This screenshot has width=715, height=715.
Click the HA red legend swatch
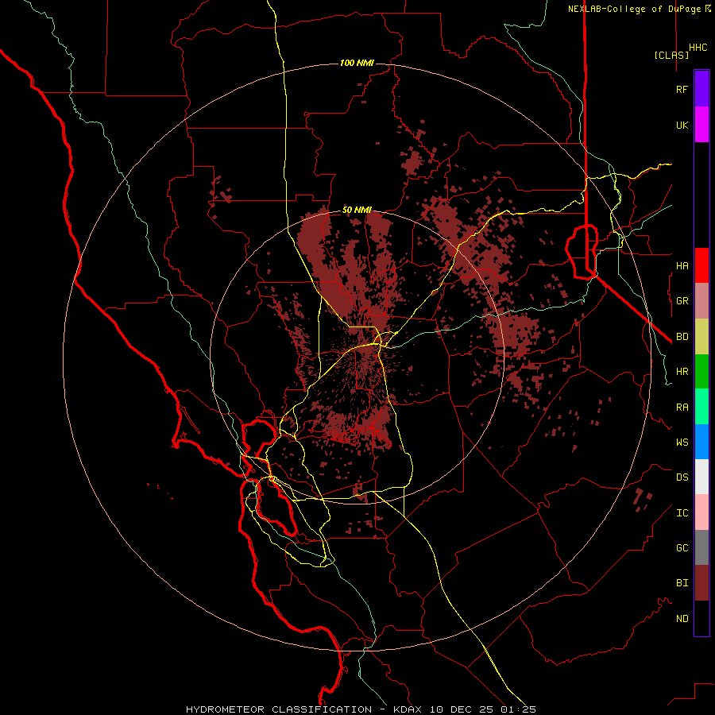(701, 265)
